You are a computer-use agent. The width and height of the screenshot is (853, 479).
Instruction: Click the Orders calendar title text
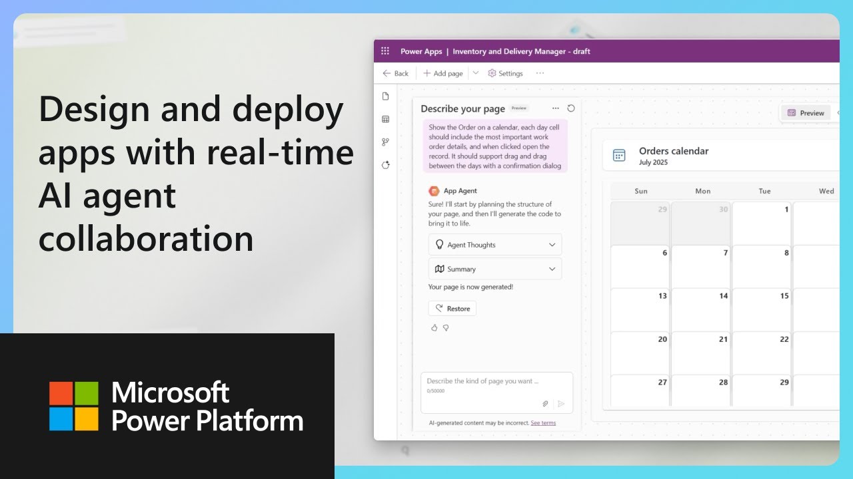(674, 151)
